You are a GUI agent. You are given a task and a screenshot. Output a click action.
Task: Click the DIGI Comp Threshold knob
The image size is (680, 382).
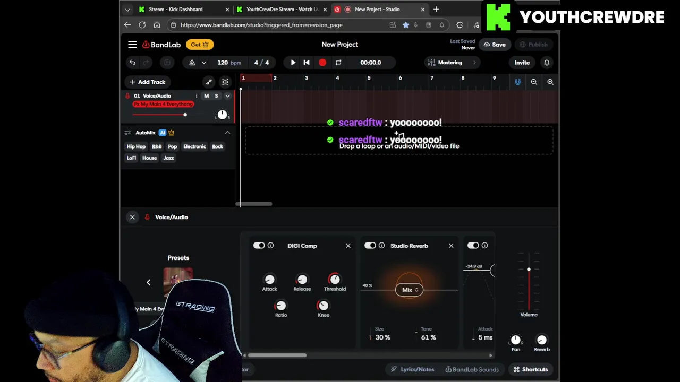coord(335,279)
